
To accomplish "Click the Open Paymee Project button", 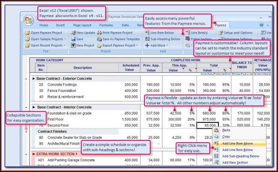I will pos(44,33).
